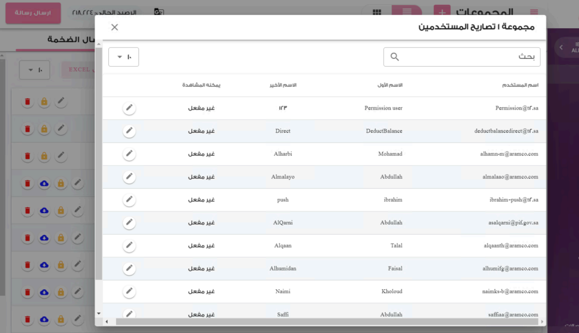Click first name "Kholoud"
Screen dimensions: 579x333
[x=392, y=291]
